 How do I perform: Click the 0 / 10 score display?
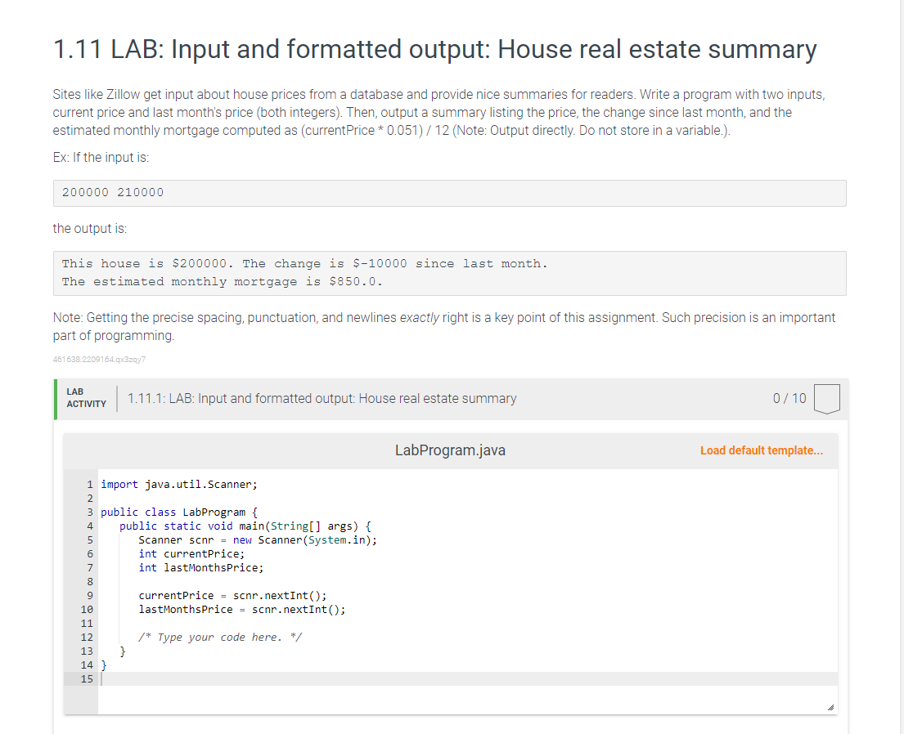coord(790,399)
